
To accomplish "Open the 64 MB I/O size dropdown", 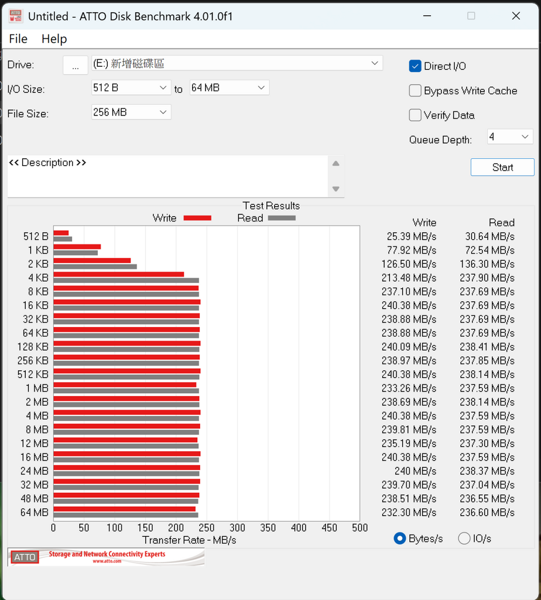I will [x=230, y=88].
